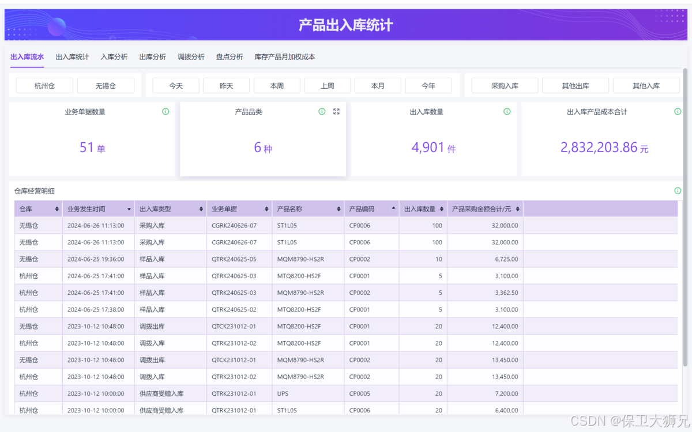This screenshot has height=432, width=692.
Task: Click the 仓库经营明细 table title
Action: (x=35, y=191)
